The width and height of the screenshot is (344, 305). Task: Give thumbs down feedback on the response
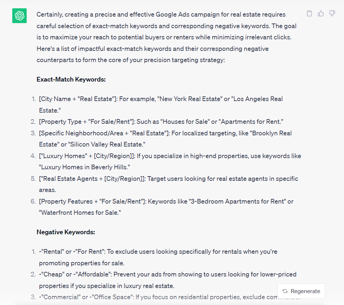coord(332,13)
